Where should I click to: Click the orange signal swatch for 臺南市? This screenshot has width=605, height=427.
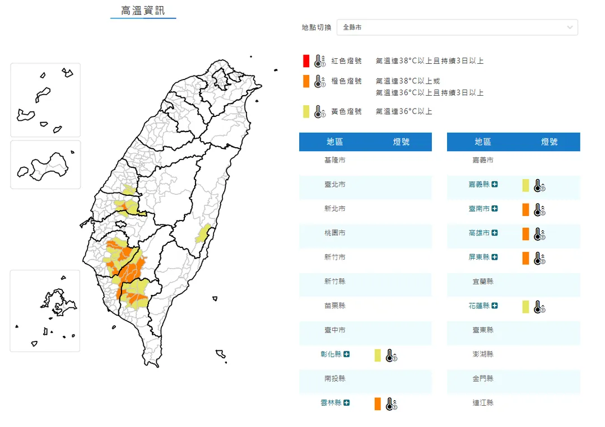pos(525,210)
